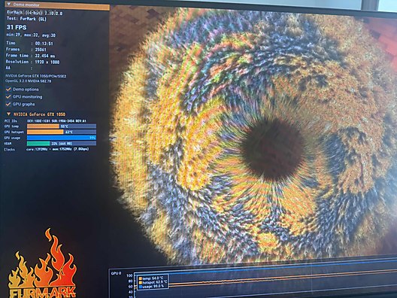Click the GPU temp progress bar
The width and height of the screenshot is (397, 298).
(62, 126)
